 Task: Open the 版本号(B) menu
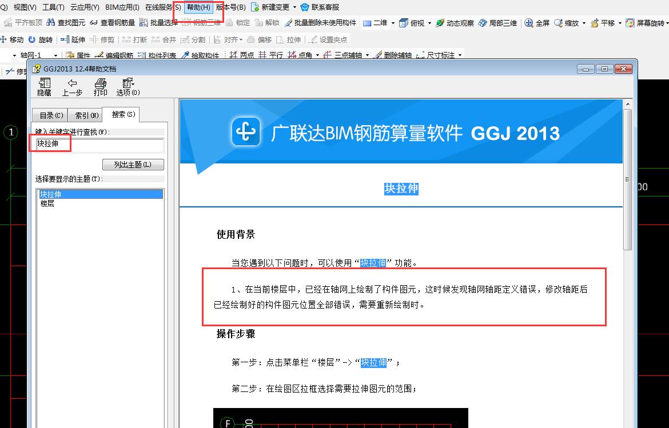point(231,7)
